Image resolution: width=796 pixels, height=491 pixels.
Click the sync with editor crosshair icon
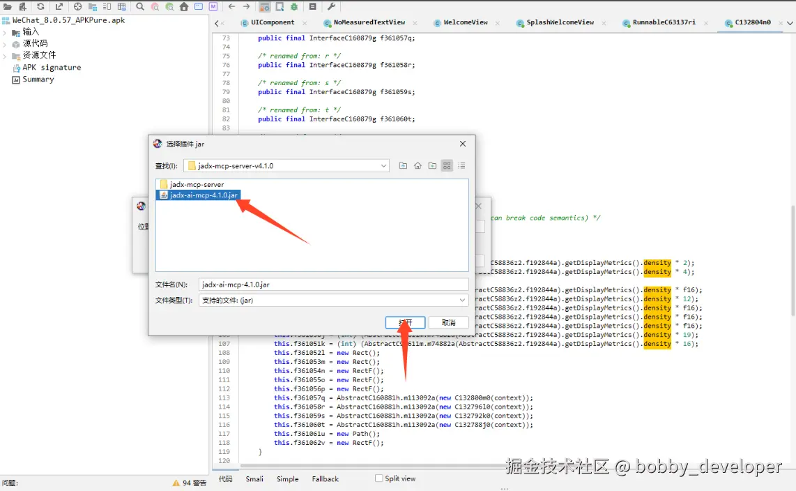77,6
